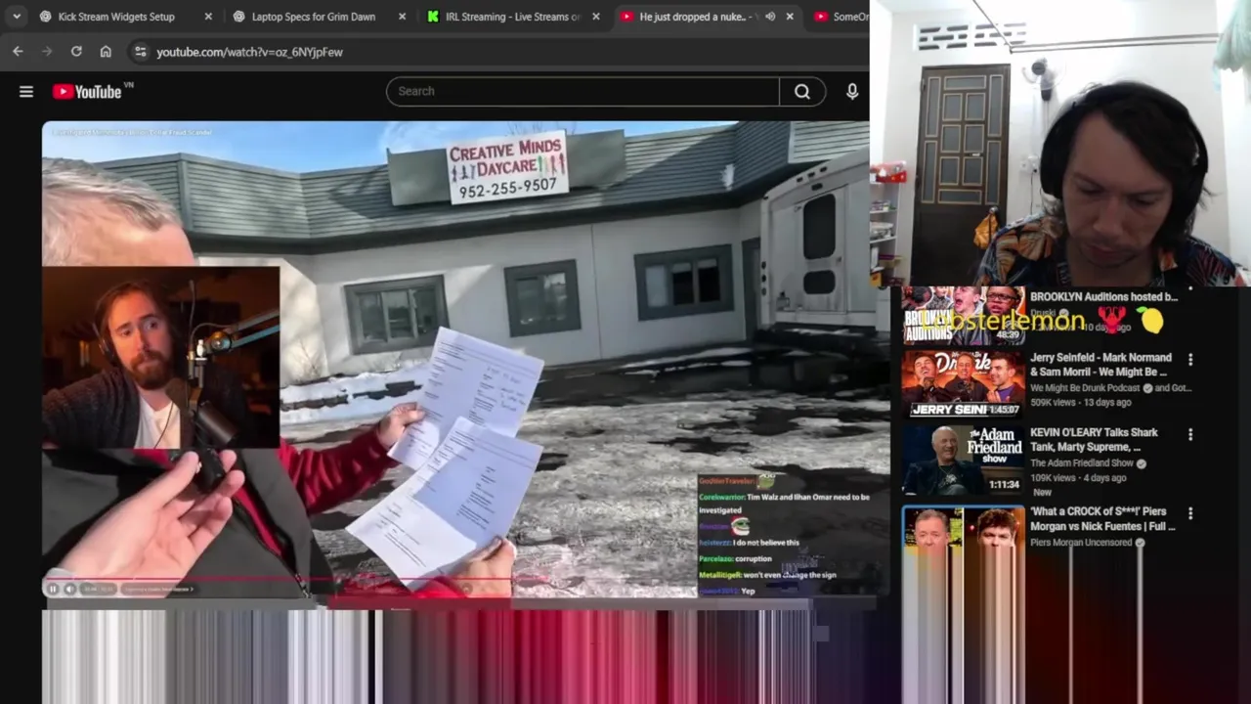Image resolution: width=1251 pixels, height=704 pixels.
Task: Open the BROOKLYN Auditions video thumbnail
Action: pyautogui.click(x=963, y=316)
